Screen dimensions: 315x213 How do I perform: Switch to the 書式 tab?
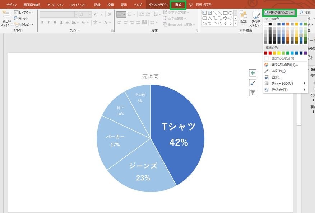tap(178, 5)
